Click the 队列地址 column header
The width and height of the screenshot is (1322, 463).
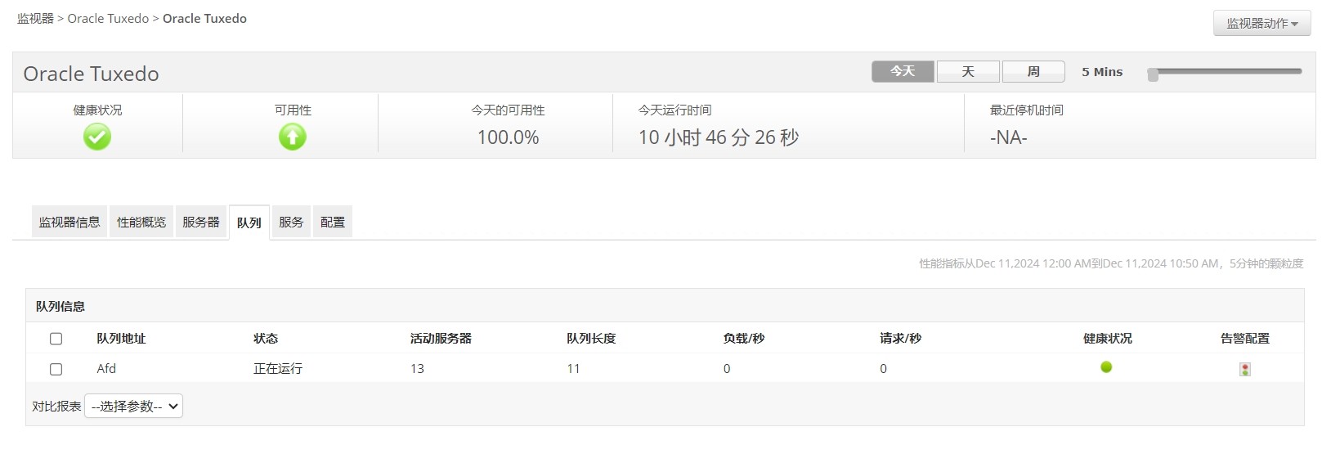tap(121, 339)
